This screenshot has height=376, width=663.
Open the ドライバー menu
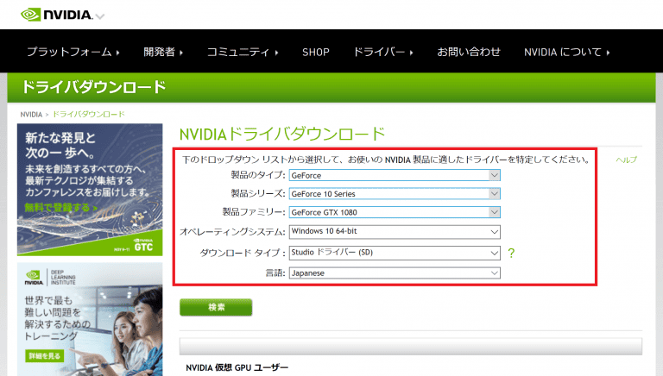382,52
